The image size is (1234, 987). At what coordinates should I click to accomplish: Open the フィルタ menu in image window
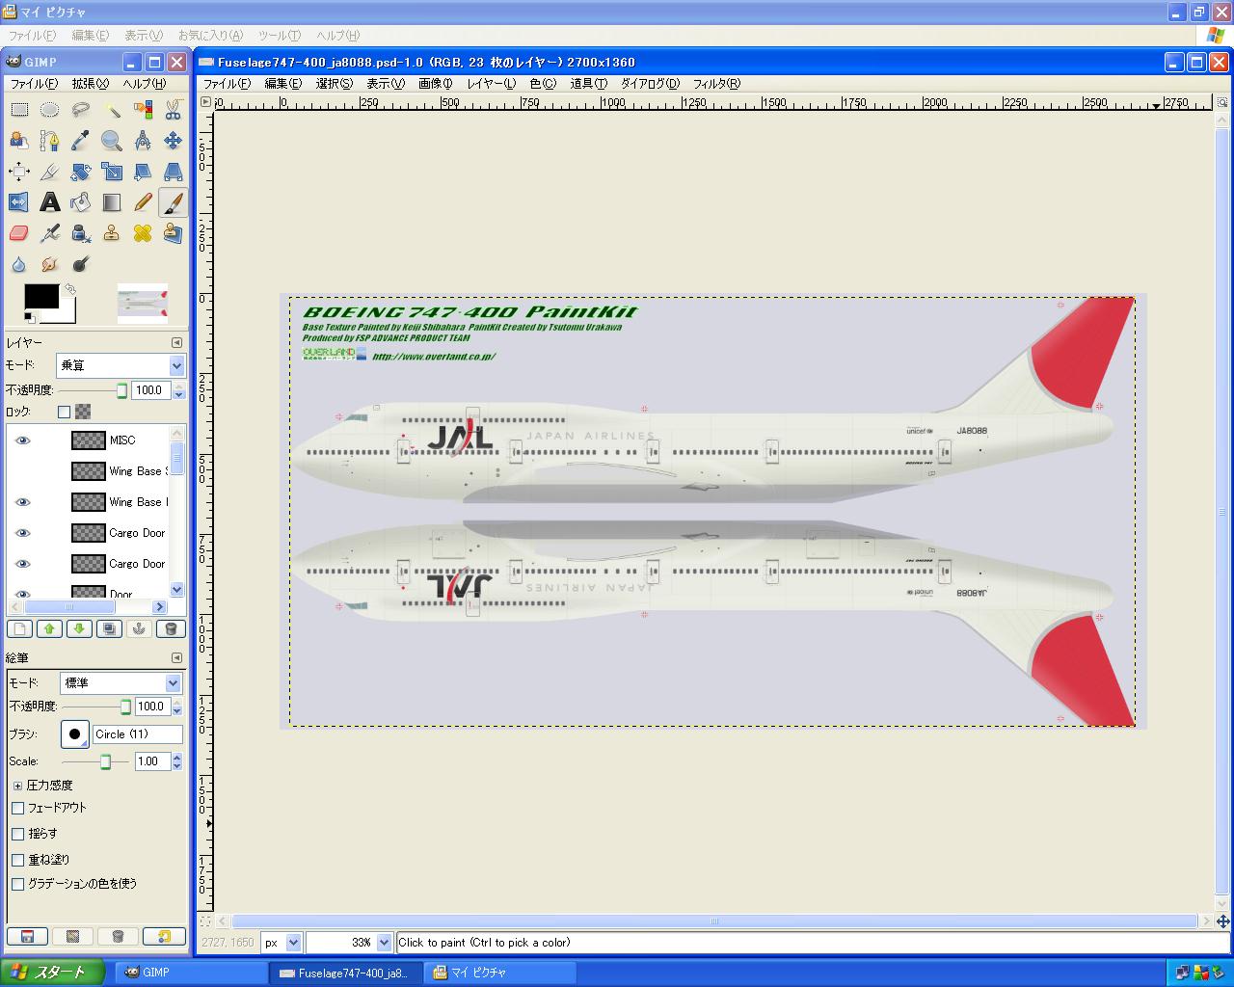click(716, 84)
